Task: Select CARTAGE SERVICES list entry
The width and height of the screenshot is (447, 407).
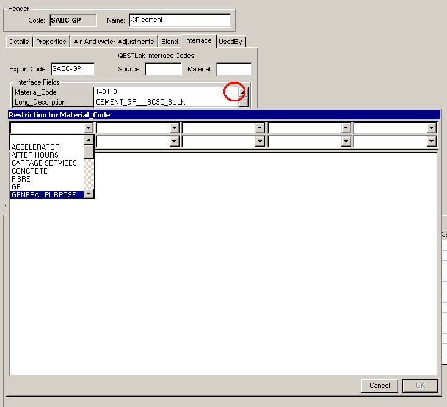Action: tap(44, 163)
